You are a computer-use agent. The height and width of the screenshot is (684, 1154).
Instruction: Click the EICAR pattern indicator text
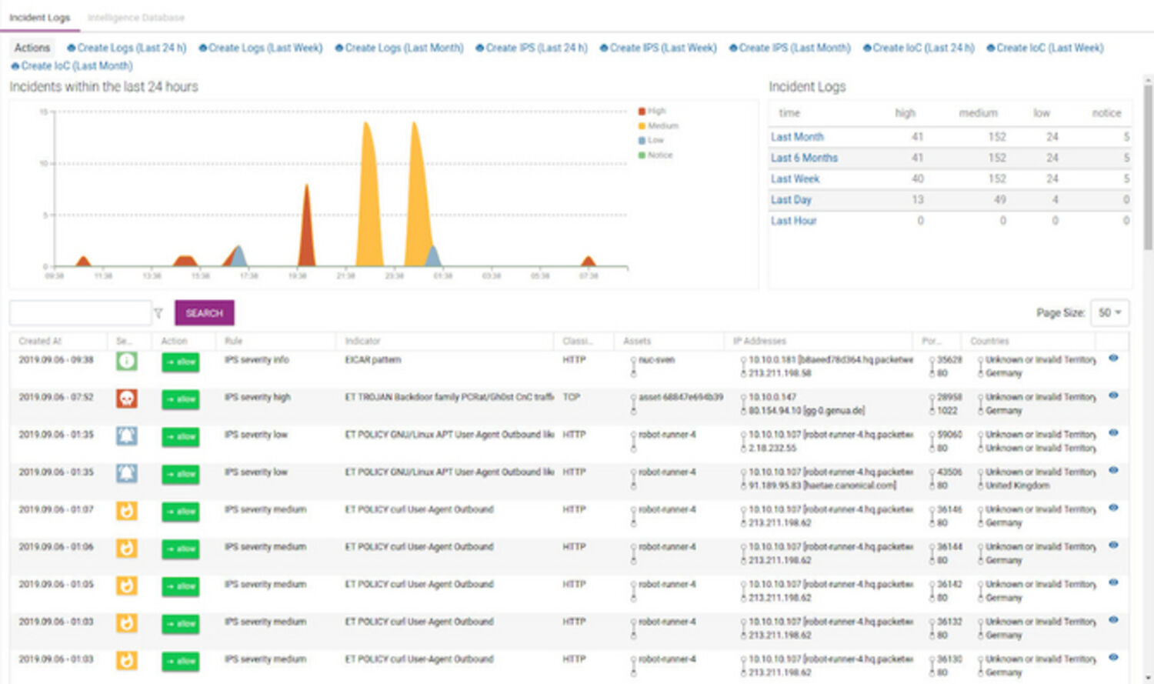(x=372, y=359)
